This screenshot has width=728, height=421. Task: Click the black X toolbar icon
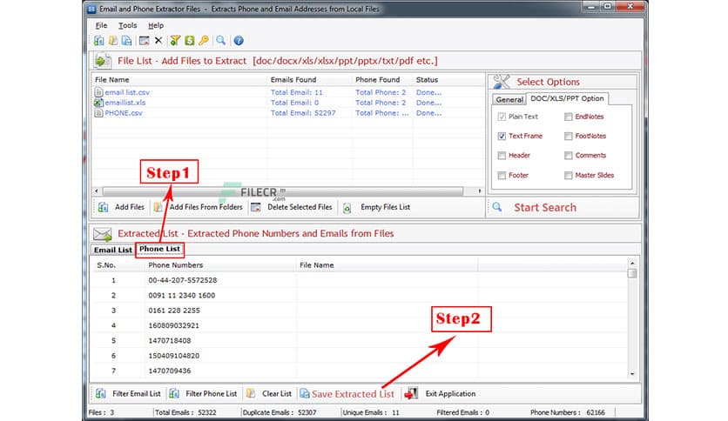[x=158, y=41]
